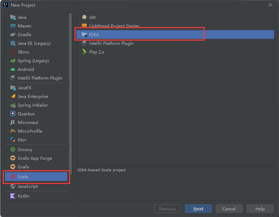Click the Previous button

point(167,209)
